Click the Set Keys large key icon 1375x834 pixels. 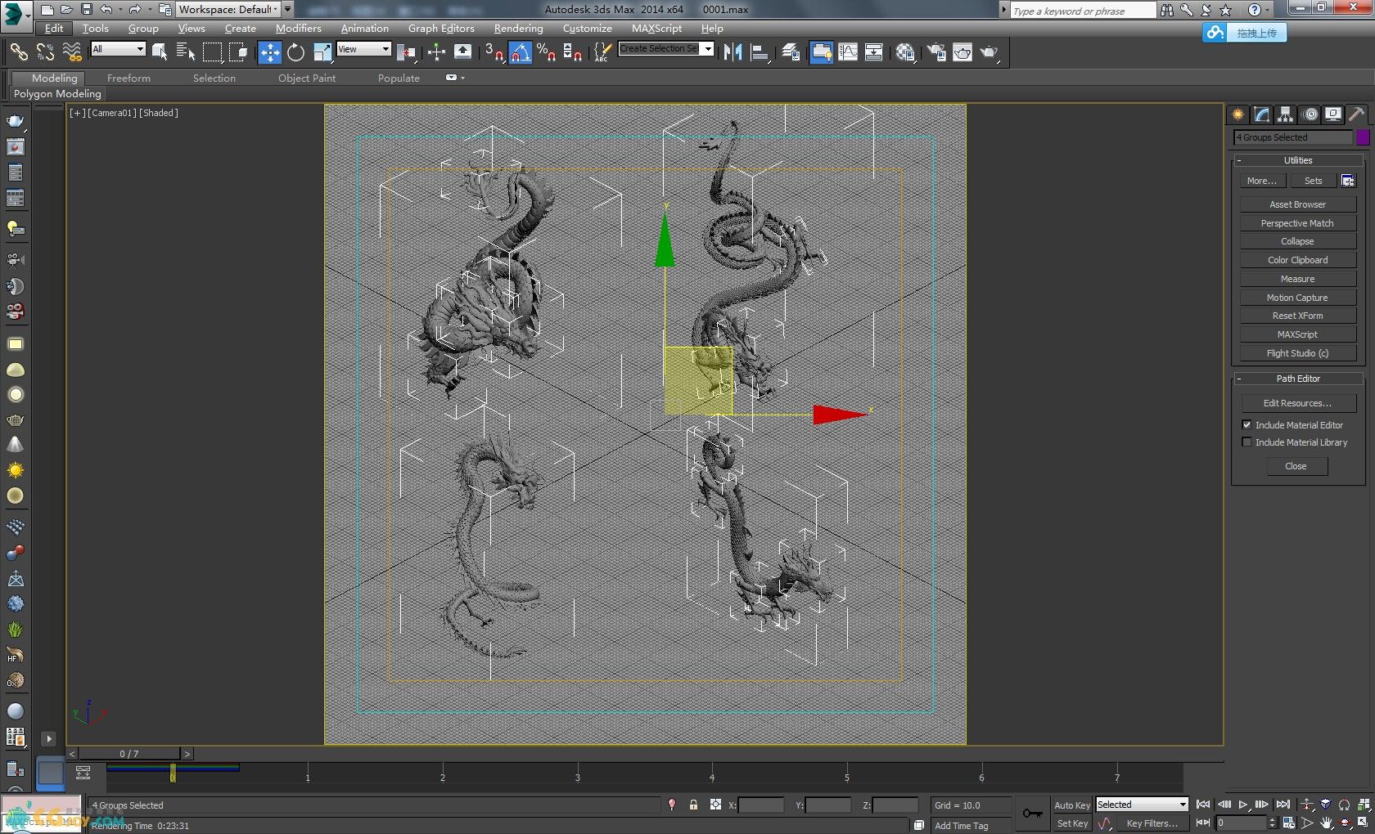(x=1032, y=814)
